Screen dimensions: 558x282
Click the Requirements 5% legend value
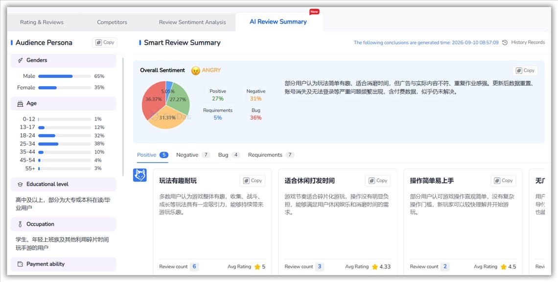pyautogui.click(x=218, y=118)
